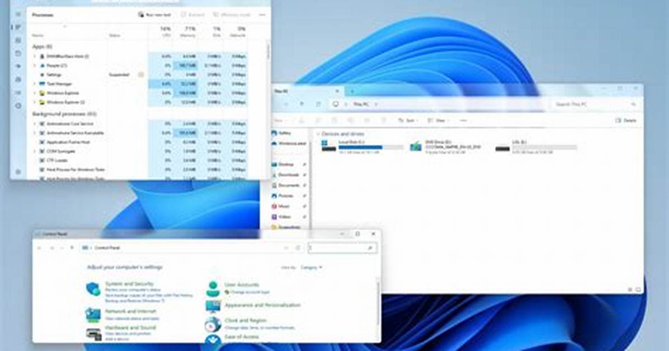Click Up arrow in File Explorer
This screenshot has width=669, height=351.
pos(301,104)
